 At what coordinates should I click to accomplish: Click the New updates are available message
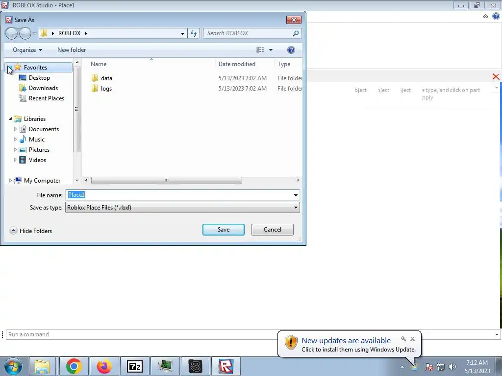tap(346, 341)
